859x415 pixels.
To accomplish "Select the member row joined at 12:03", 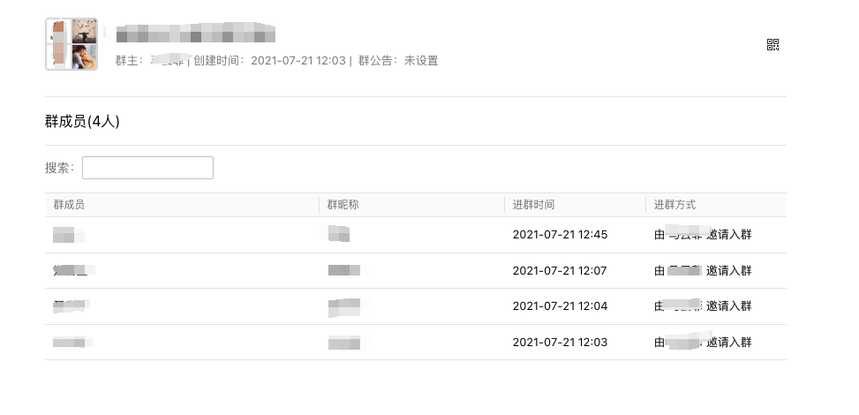I will click(x=415, y=343).
